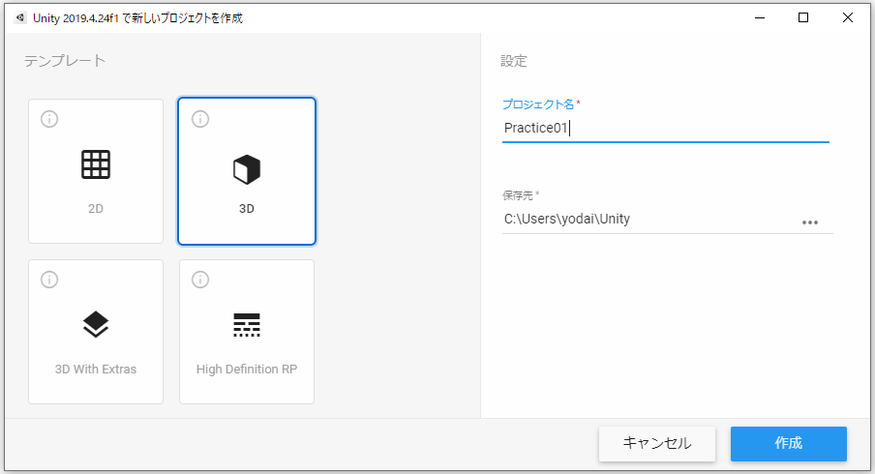Open info for the 3D template
This screenshot has height=474, width=875.
pyautogui.click(x=200, y=119)
